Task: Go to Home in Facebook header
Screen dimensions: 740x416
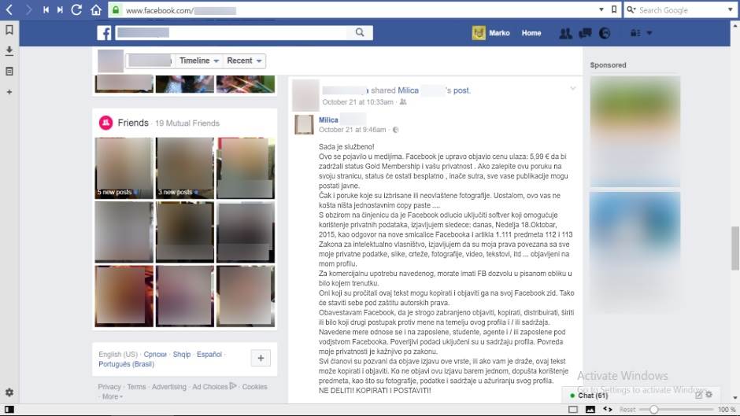Action: pyautogui.click(x=531, y=33)
